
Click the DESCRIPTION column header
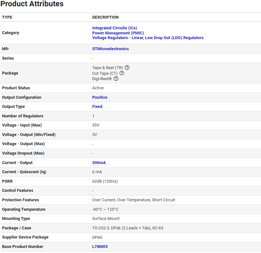click(105, 17)
